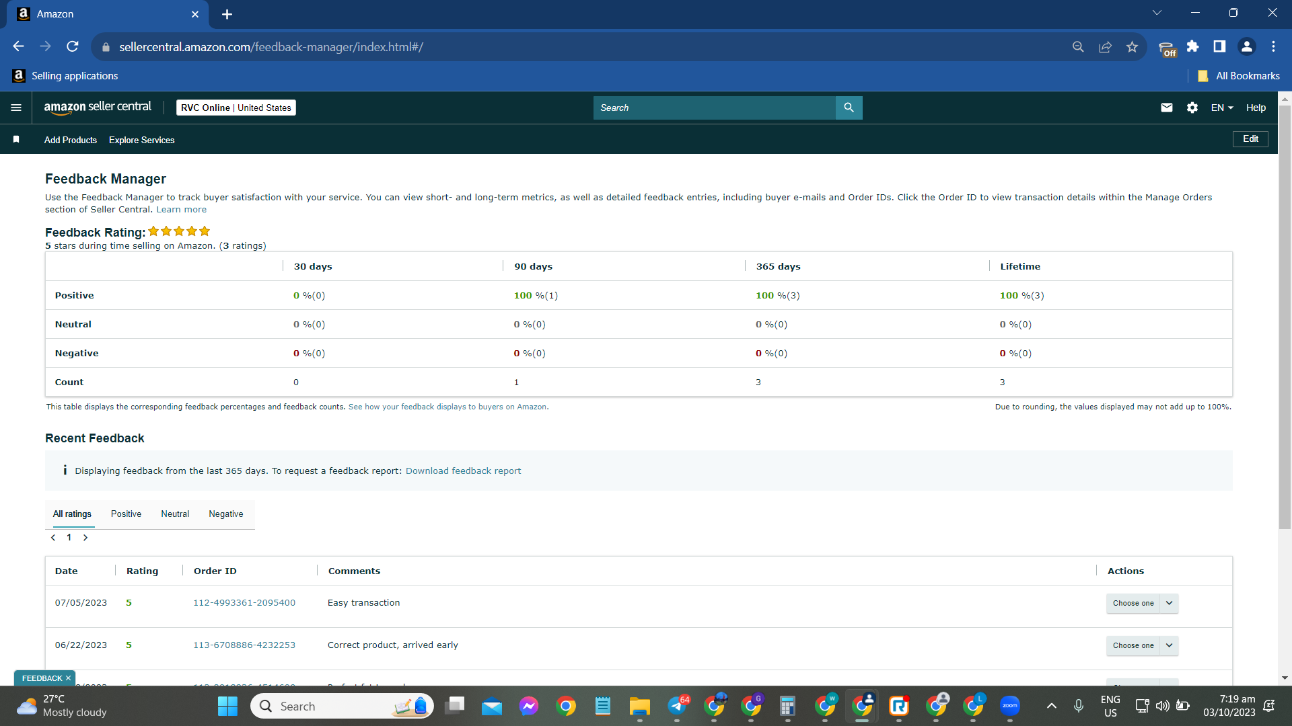
Task: Reload the page with the refresh icon
Action: point(73,46)
